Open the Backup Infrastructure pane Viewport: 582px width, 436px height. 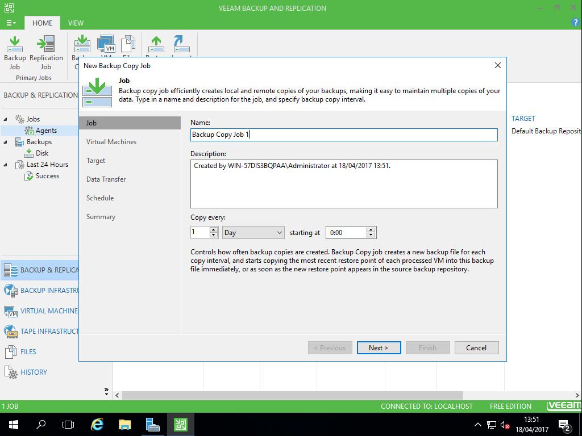click(x=40, y=291)
